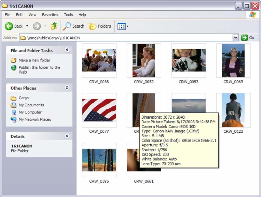Open the Favorites menu
This screenshot has height=197, width=261.
point(50,15)
